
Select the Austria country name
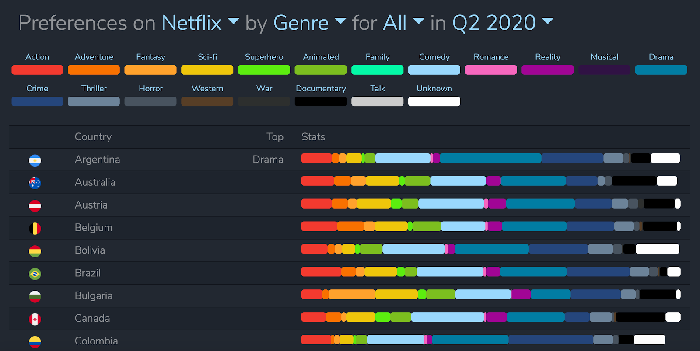[91, 205]
